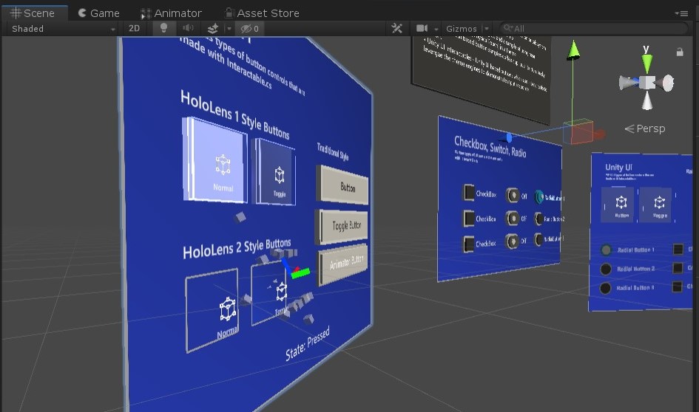Click the first CheckBox in Checkbox panel
Image resolution: width=699 pixels, height=412 pixels.
click(x=468, y=193)
